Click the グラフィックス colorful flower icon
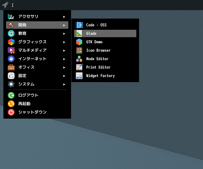 click(11, 42)
